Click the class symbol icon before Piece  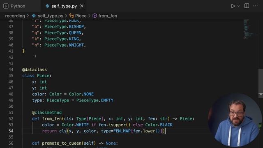(x=72, y=16)
